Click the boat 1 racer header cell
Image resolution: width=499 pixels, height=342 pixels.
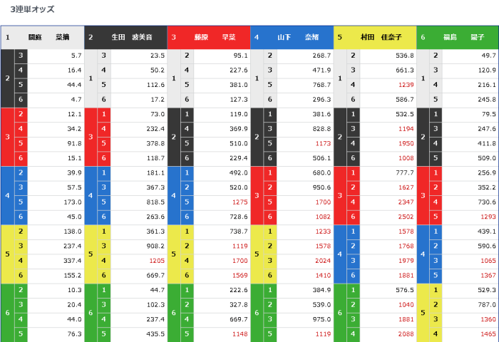[43, 37]
